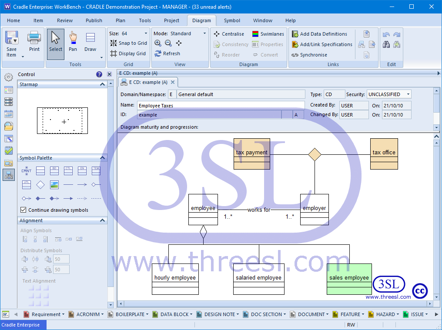The image size is (442, 330).
Task: Click the Name field Employee Taxes
Action: click(221, 106)
